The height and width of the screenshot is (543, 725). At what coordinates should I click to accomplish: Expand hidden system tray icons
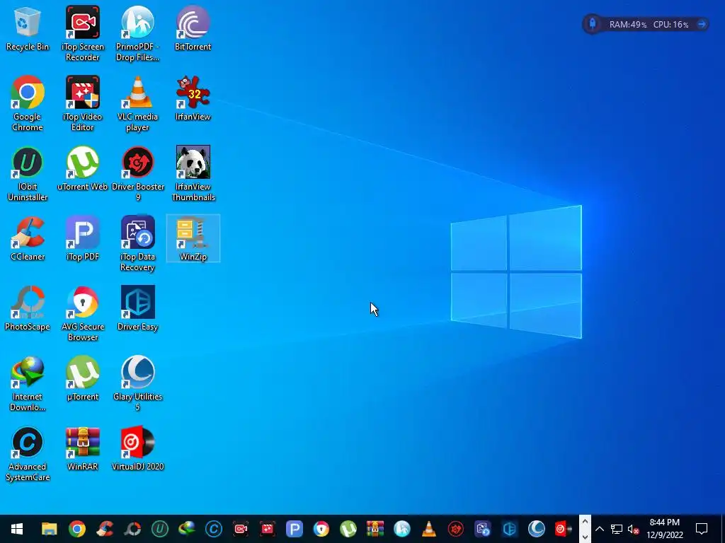(x=599, y=529)
